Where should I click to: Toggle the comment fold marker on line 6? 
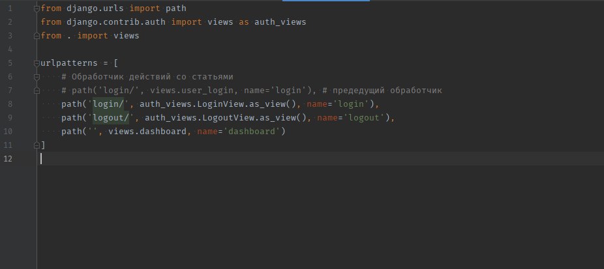click(37, 77)
